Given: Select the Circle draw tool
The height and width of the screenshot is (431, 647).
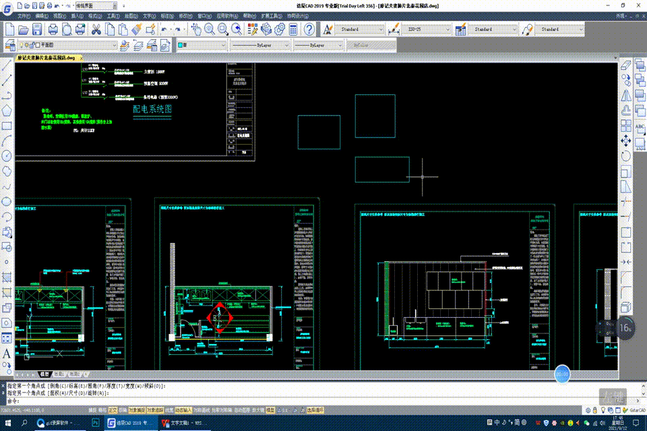Looking at the screenshot, I should pyautogui.click(x=7, y=156).
